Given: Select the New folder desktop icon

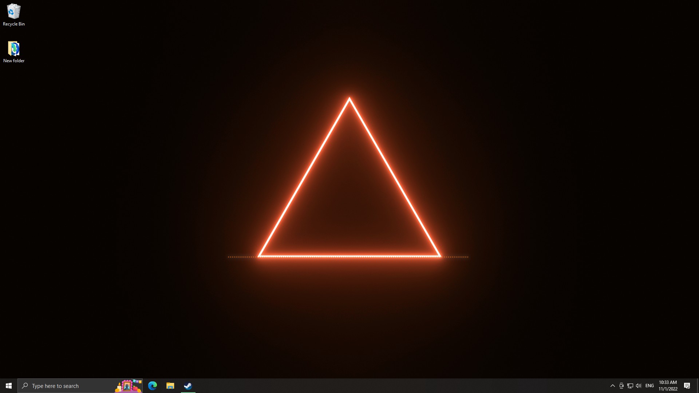Looking at the screenshot, I should [13, 48].
